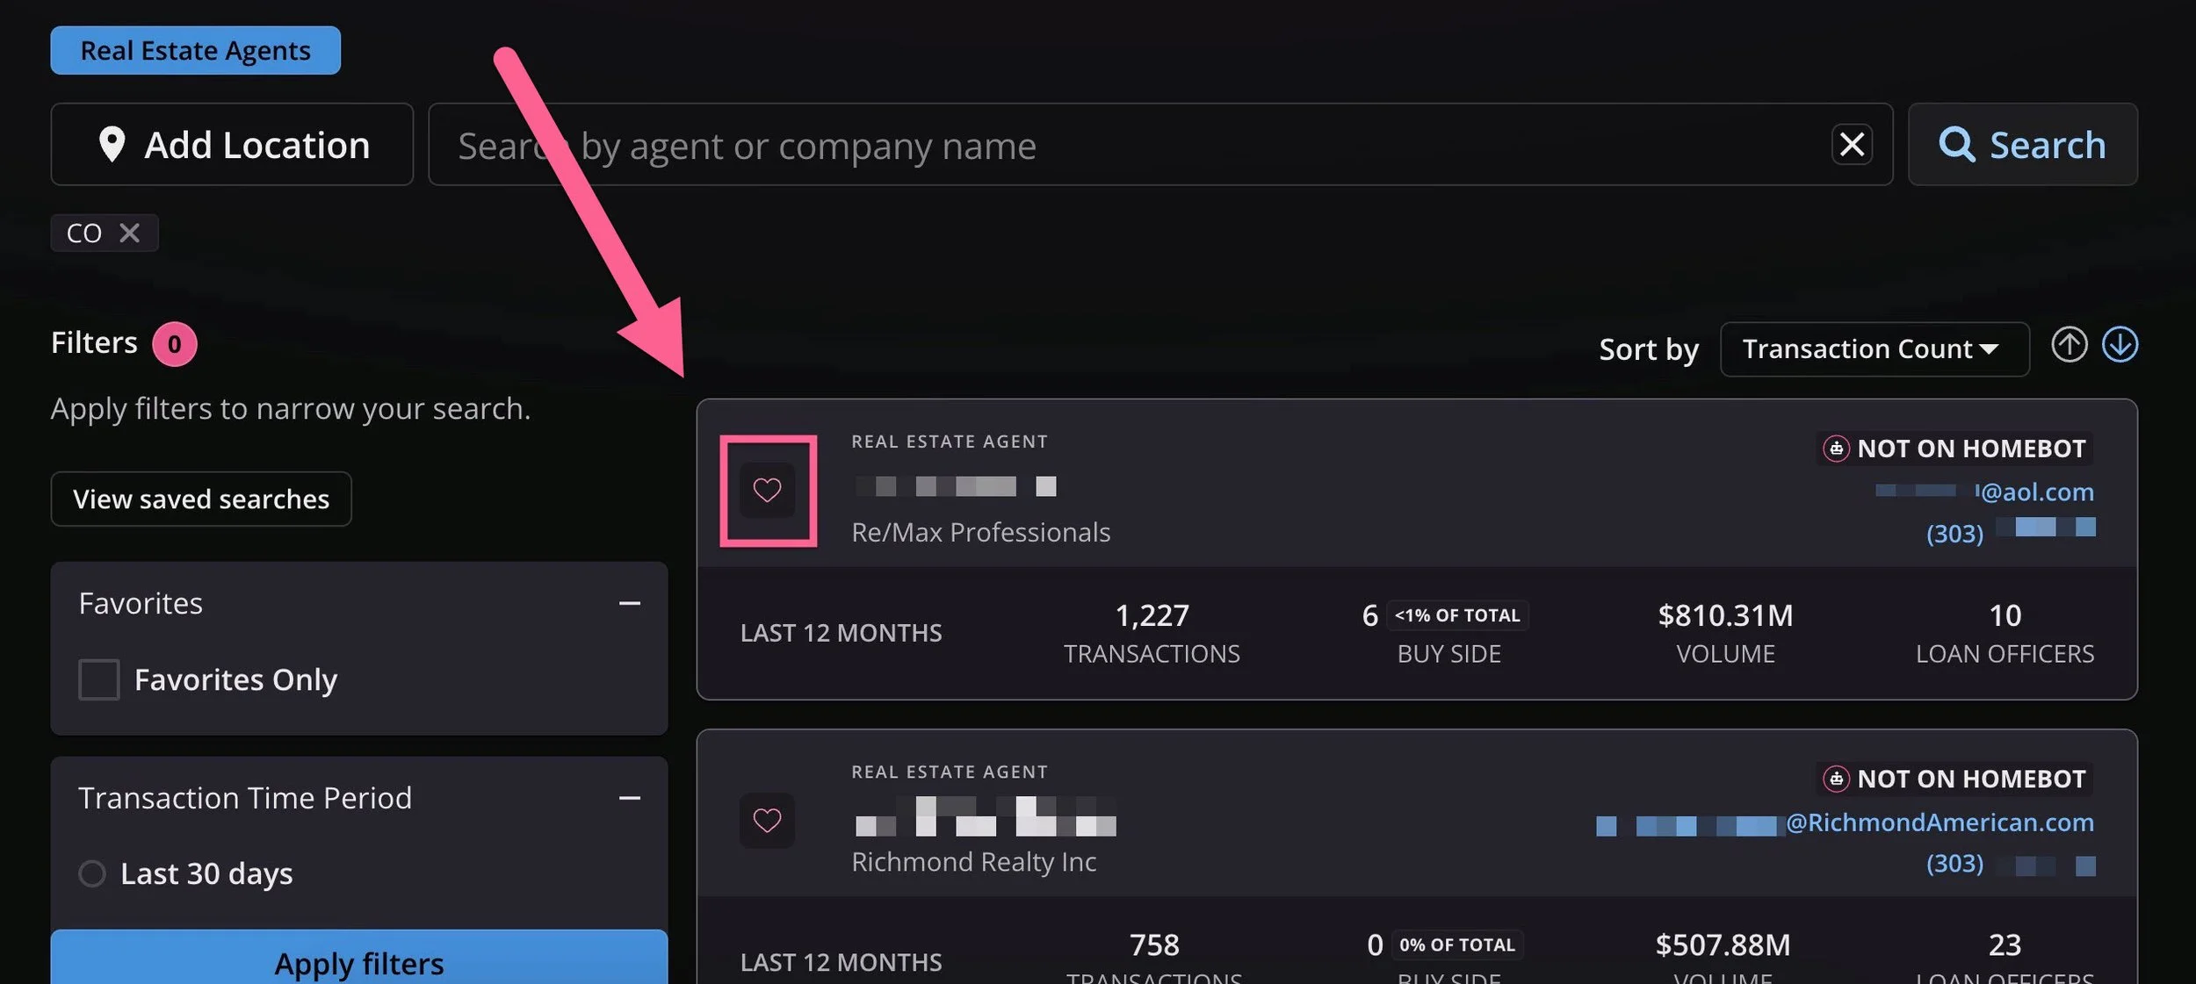Viewport: 2196px width, 984px height.
Task: Click the location pin icon in Add Location
Action: pyautogui.click(x=112, y=144)
